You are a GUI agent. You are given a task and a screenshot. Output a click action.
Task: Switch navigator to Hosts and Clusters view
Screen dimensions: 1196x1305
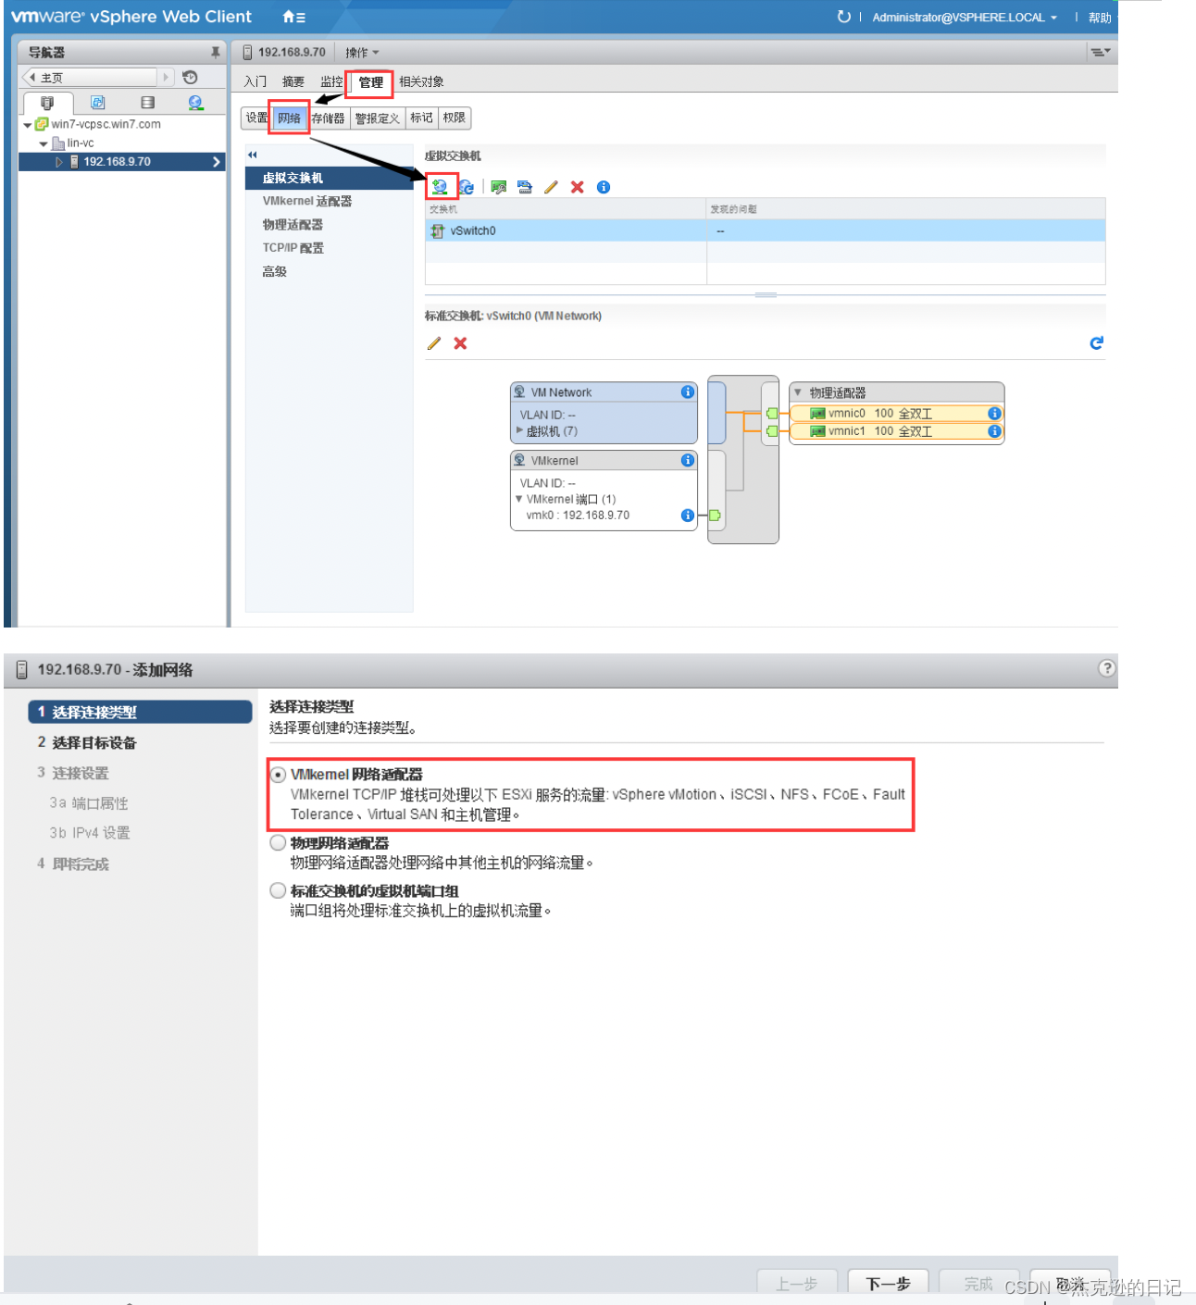(x=47, y=102)
